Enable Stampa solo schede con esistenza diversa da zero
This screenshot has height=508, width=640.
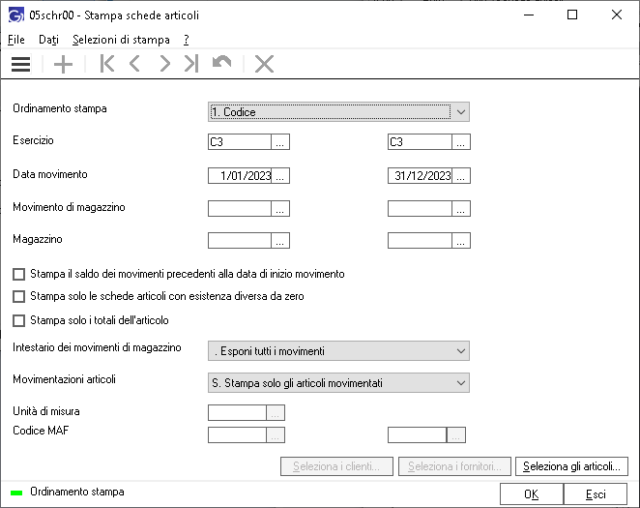pos(18,296)
